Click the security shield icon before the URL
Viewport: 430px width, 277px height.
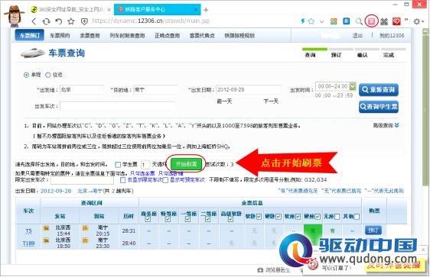point(84,21)
